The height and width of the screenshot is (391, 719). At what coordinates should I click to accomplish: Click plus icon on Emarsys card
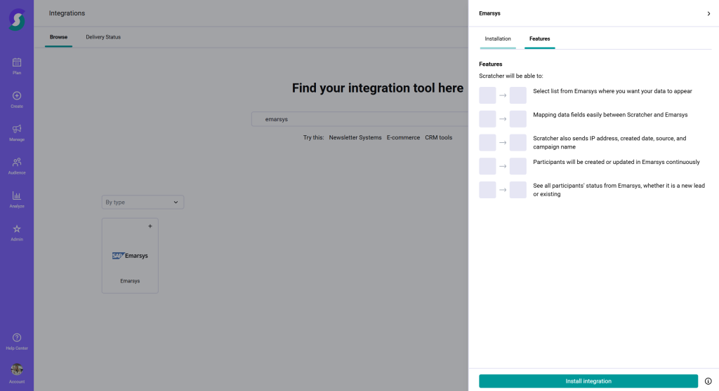pyautogui.click(x=150, y=226)
